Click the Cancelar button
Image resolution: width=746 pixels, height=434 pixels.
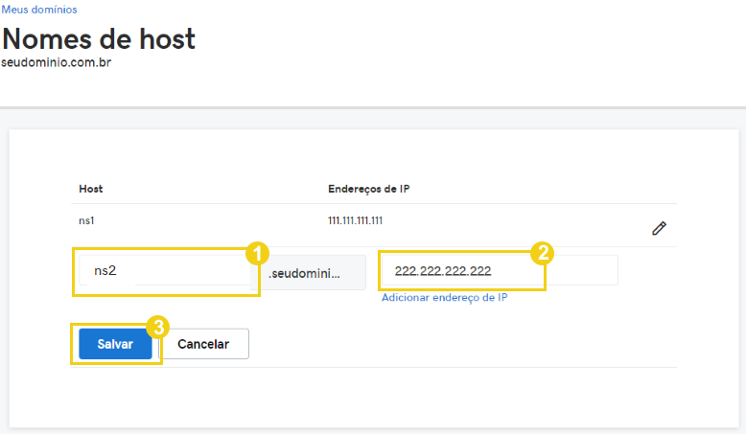click(203, 344)
